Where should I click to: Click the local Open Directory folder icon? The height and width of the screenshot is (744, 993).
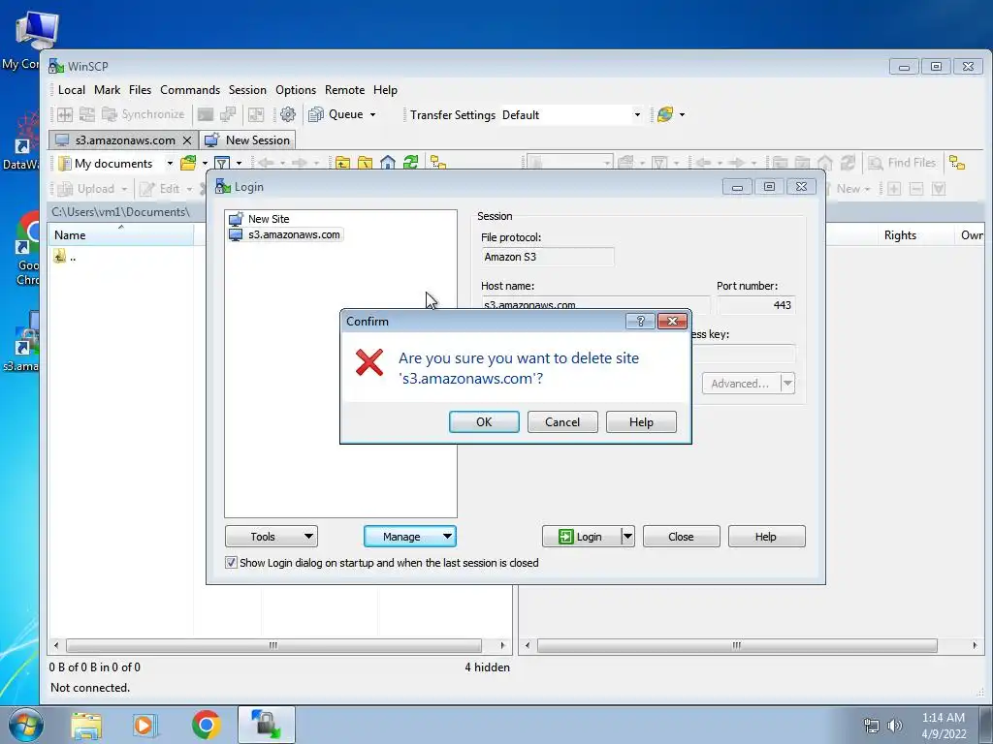coord(188,163)
